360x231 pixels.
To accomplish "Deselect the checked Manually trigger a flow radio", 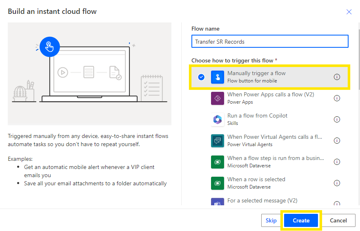I will click(201, 77).
